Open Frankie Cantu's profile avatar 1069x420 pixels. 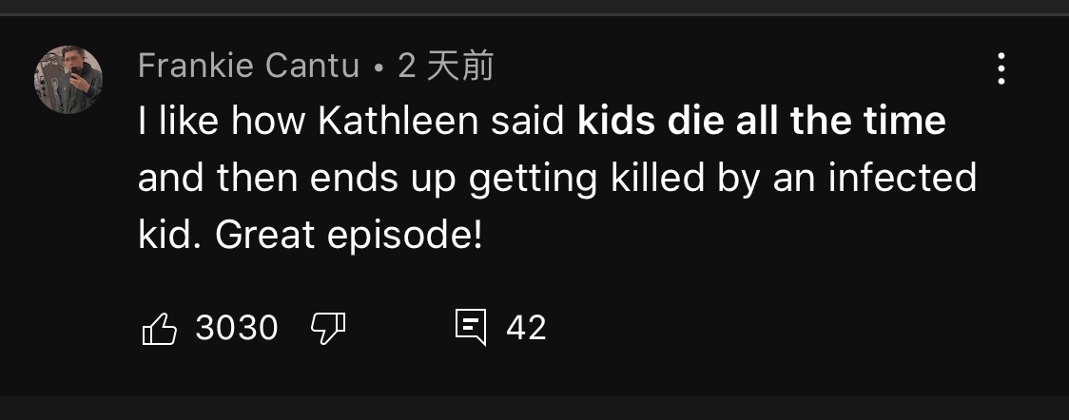coord(68,80)
